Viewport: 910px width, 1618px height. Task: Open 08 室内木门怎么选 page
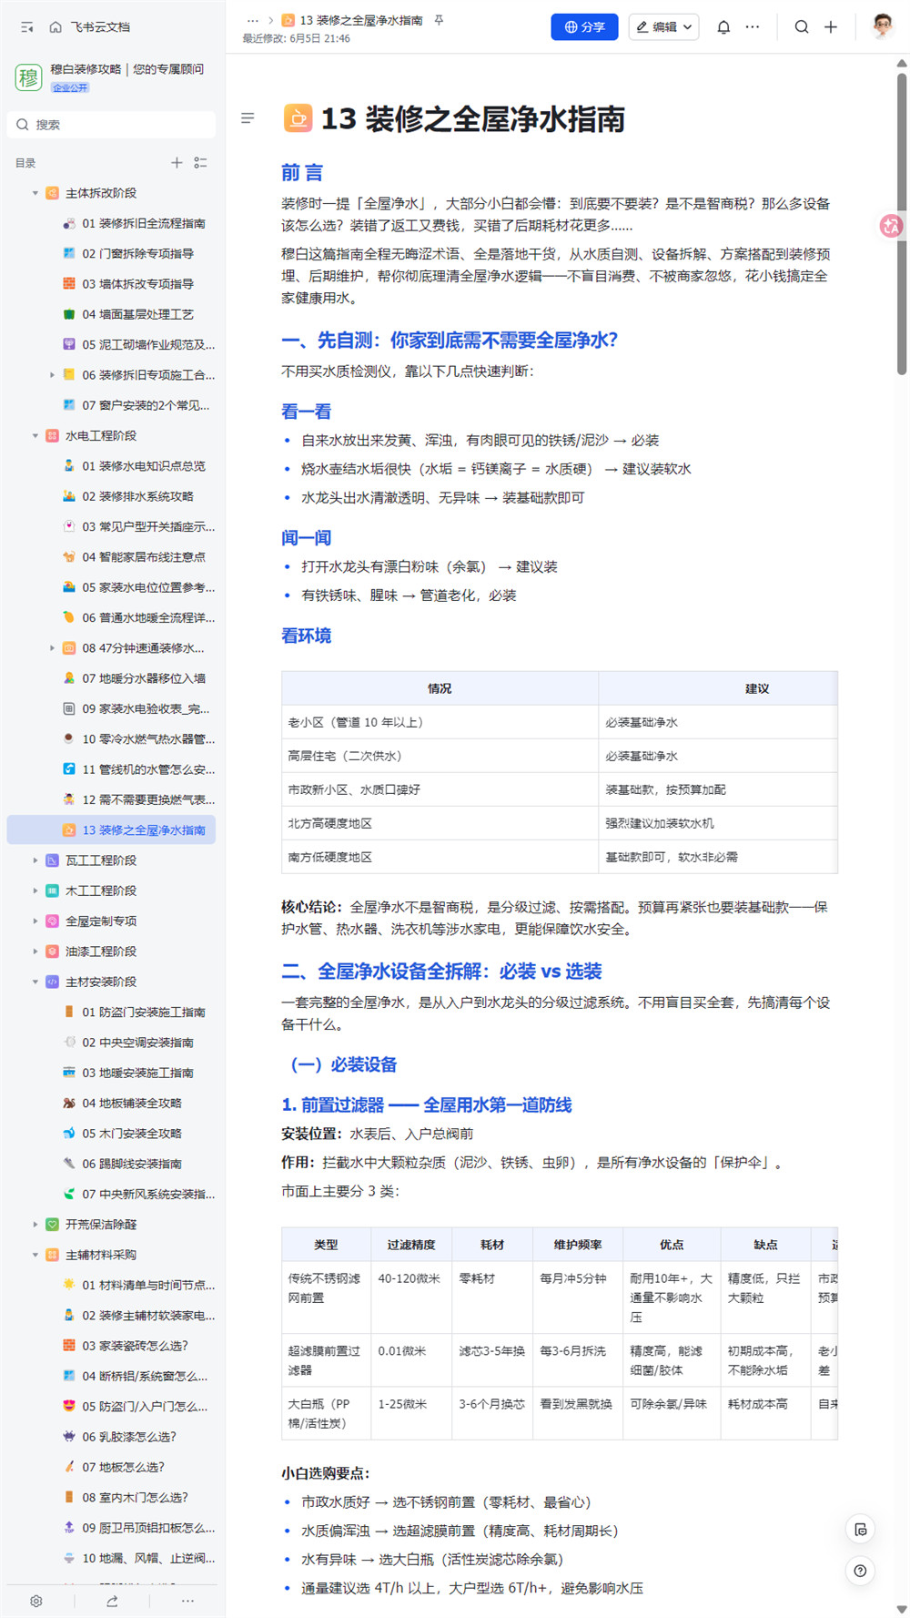click(x=135, y=1497)
